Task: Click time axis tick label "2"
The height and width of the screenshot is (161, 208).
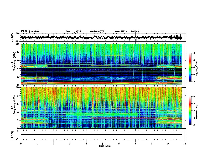Action: pos(54,144)
